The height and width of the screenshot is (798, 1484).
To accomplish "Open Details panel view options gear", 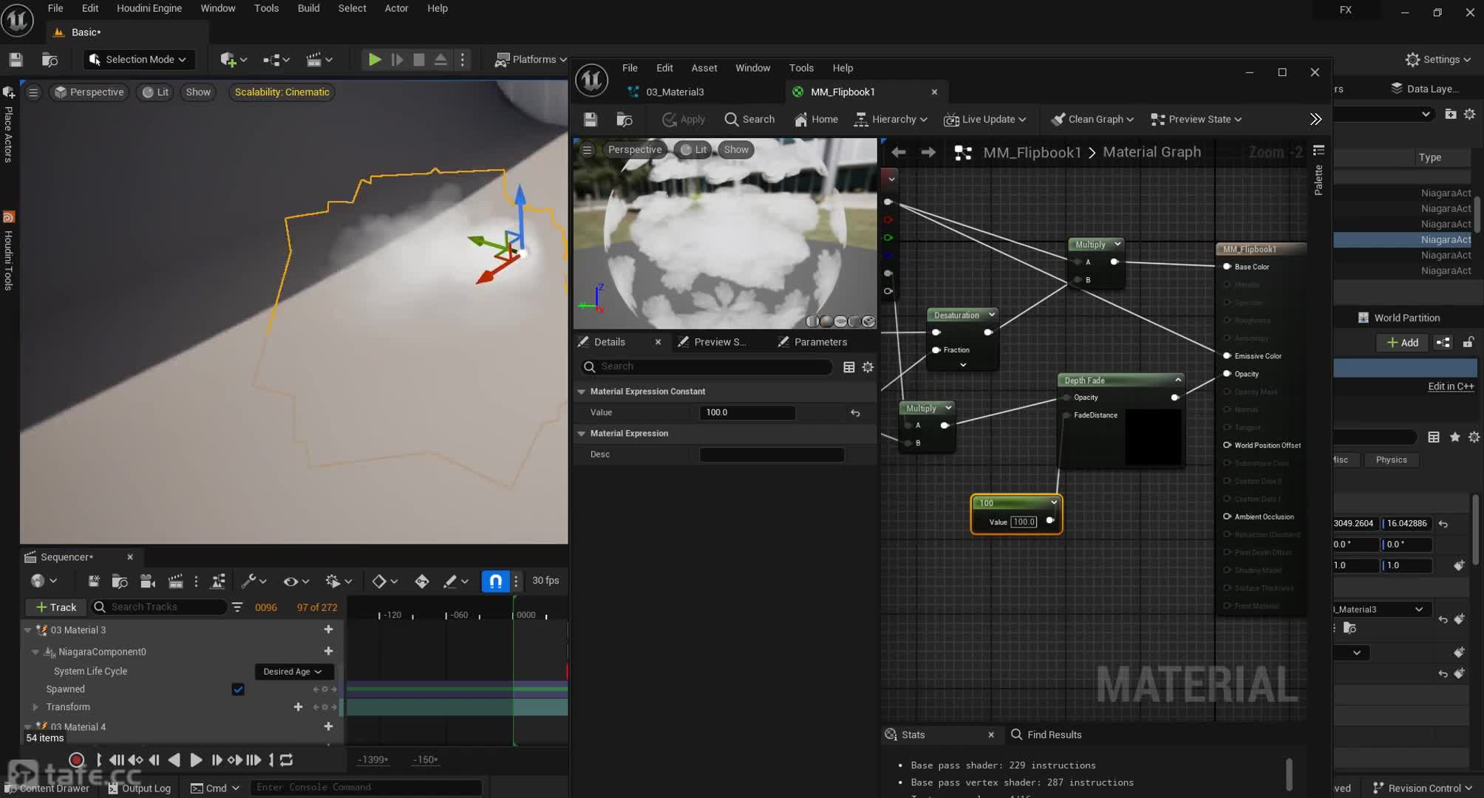I will tap(868, 366).
